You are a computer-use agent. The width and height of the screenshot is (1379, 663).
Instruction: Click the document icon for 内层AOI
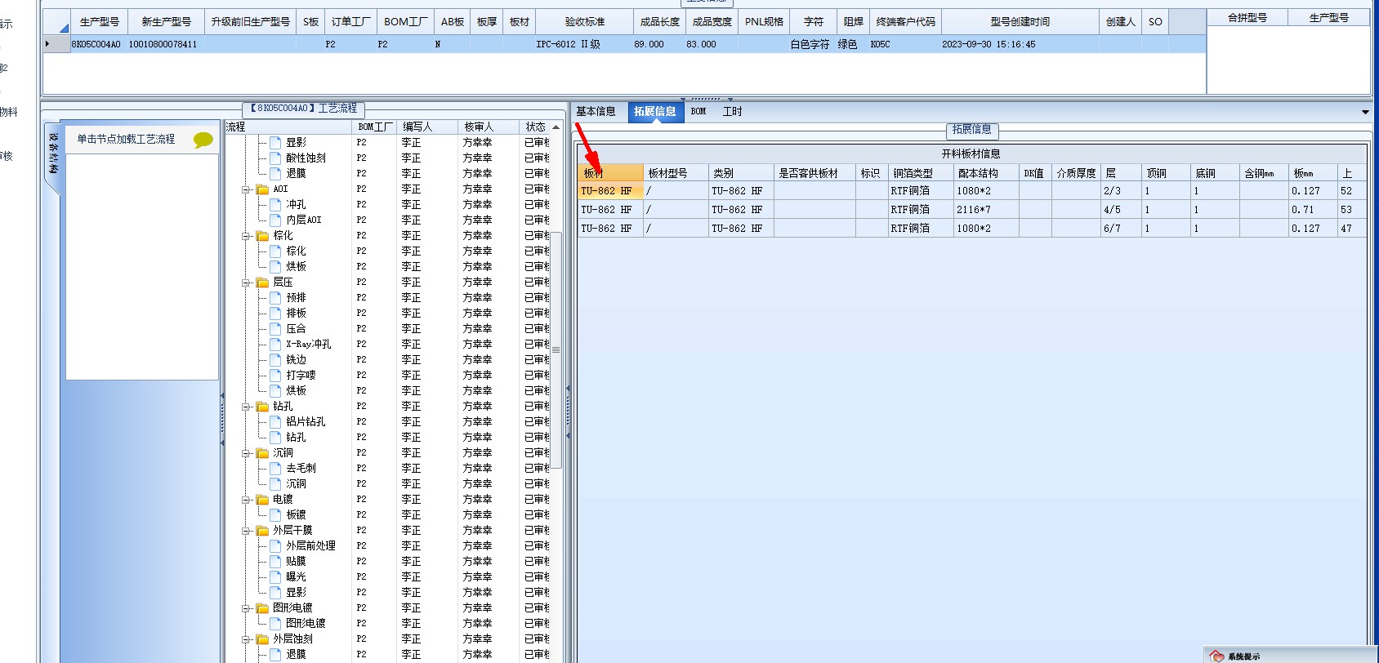tap(275, 220)
